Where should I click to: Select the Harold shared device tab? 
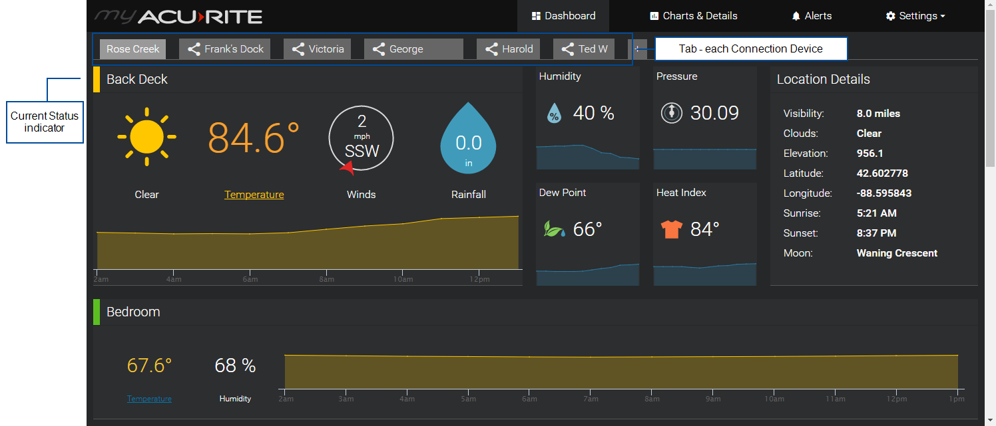[x=508, y=49]
